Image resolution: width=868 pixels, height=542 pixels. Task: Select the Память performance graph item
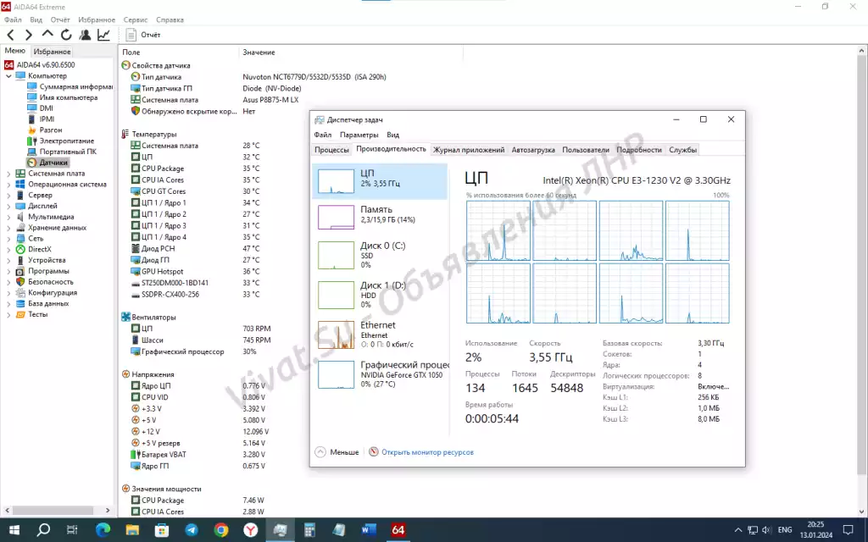pos(379,215)
